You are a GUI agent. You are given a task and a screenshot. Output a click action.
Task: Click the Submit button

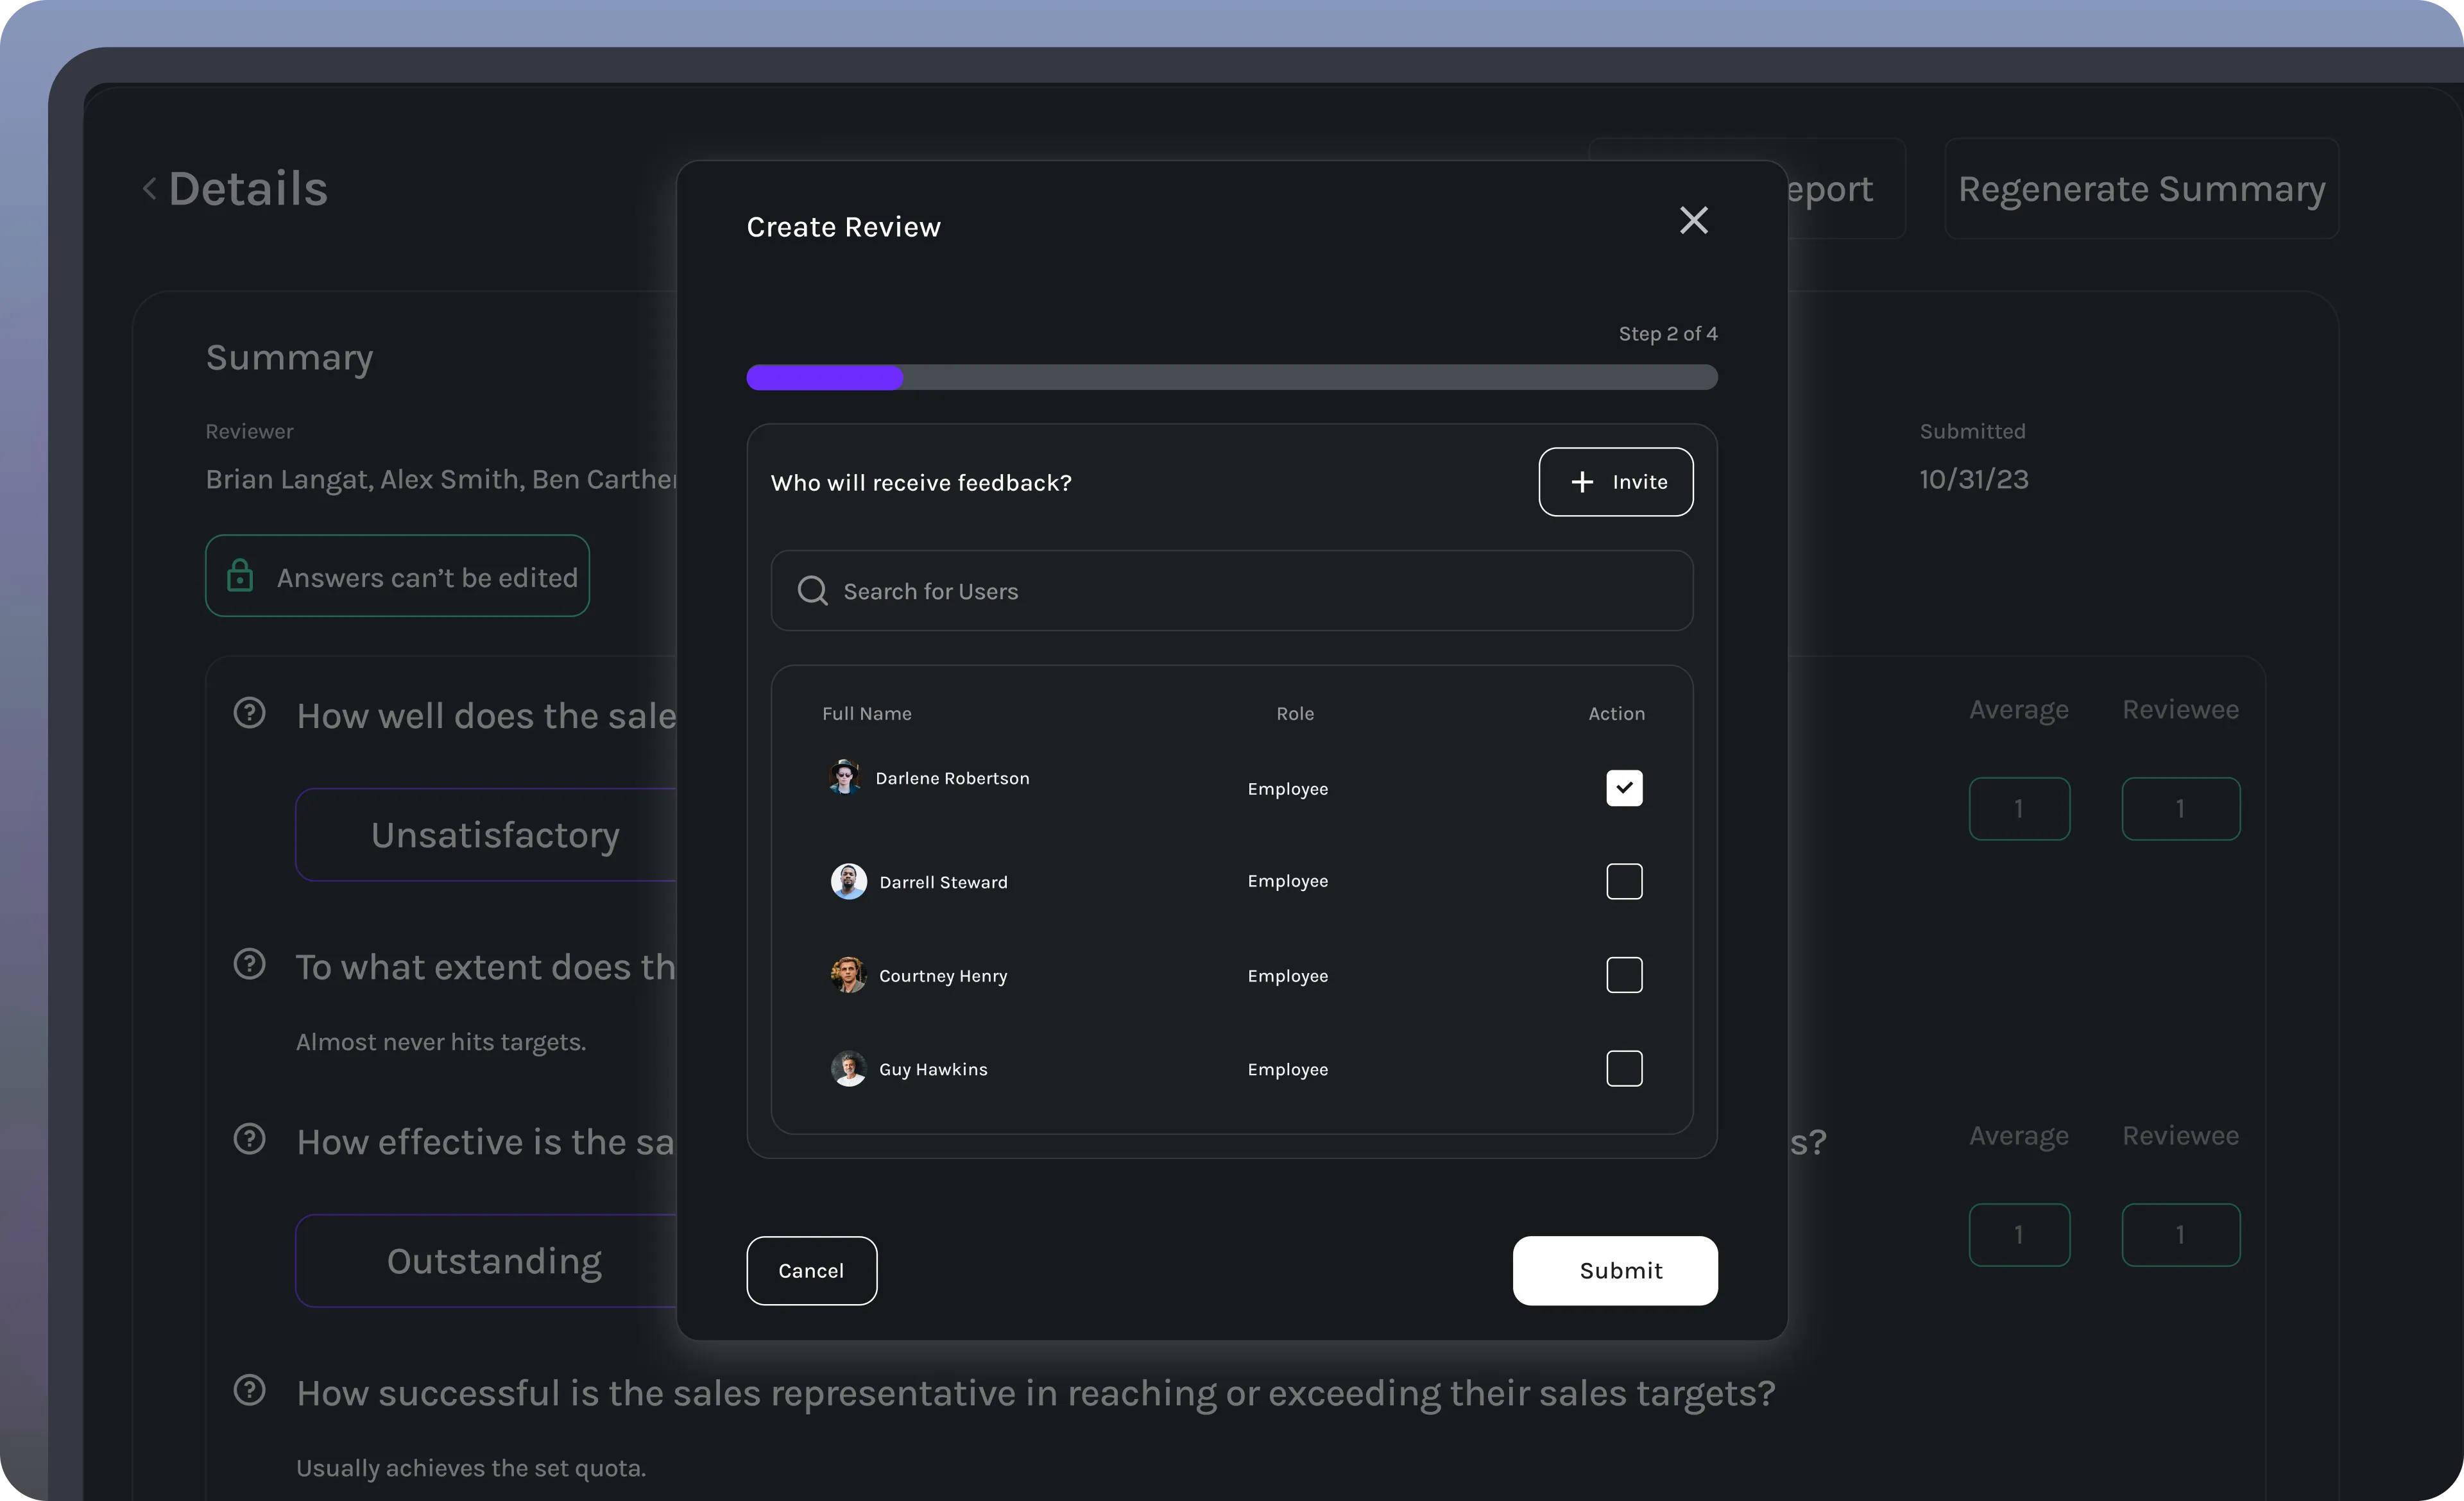(x=1614, y=1271)
